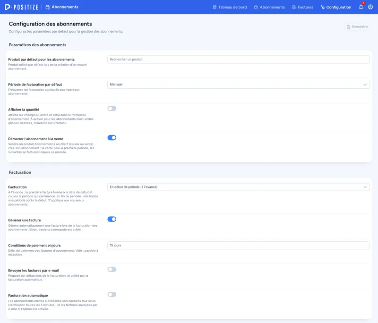Click the Facturation section title

point(20,172)
